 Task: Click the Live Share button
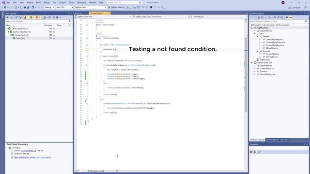[x=294, y=8]
